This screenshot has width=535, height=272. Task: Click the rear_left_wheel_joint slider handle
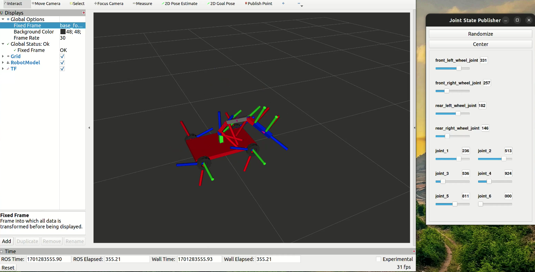(458, 114)
